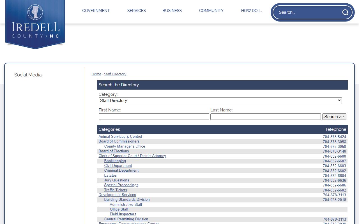Click phone number 704-878-3050
The height and width of the screenshot is (224, 359).
[334, 147]
